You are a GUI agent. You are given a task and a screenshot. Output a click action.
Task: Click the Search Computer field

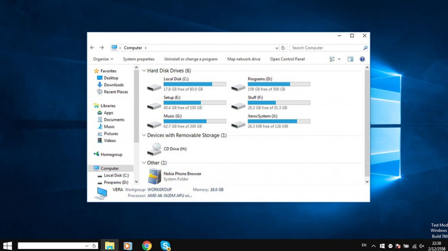[326, 48]
